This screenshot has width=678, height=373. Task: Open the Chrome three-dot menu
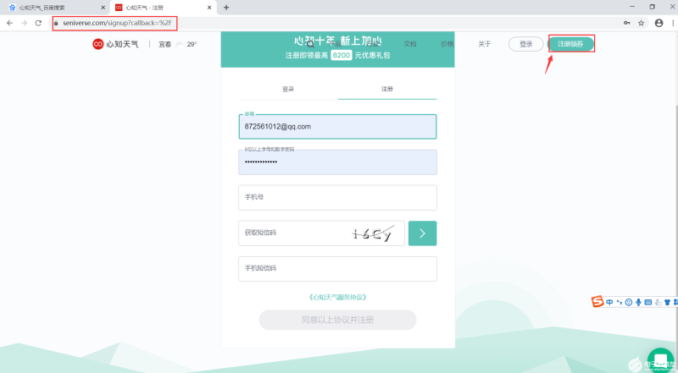point(670,22)
